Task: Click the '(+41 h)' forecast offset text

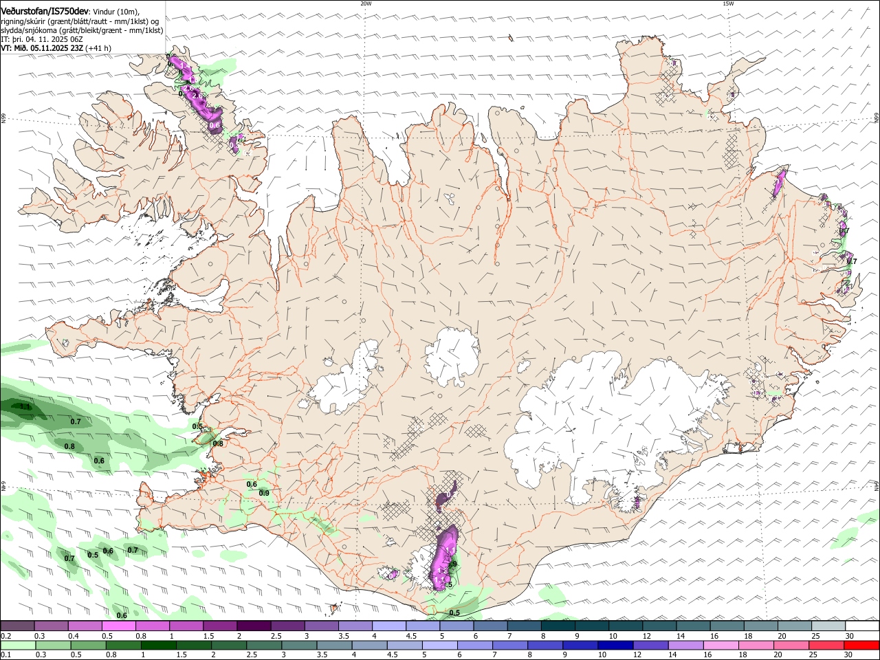Action: [x=97, y=48]
